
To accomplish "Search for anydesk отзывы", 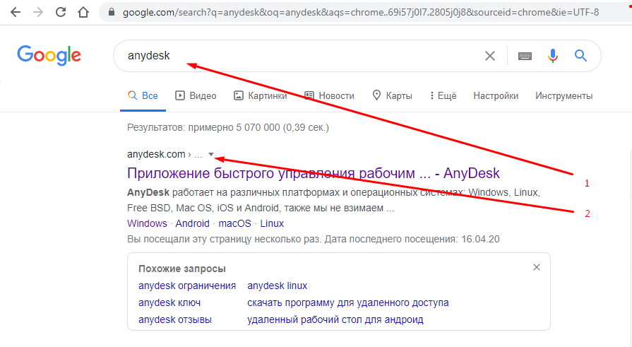I will click(x=175, y=319).
